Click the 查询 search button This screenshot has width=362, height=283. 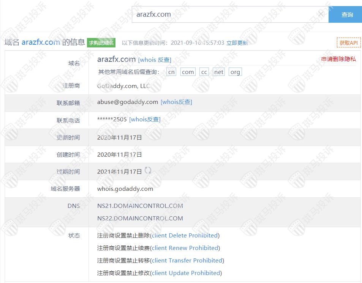coord(347,15)
